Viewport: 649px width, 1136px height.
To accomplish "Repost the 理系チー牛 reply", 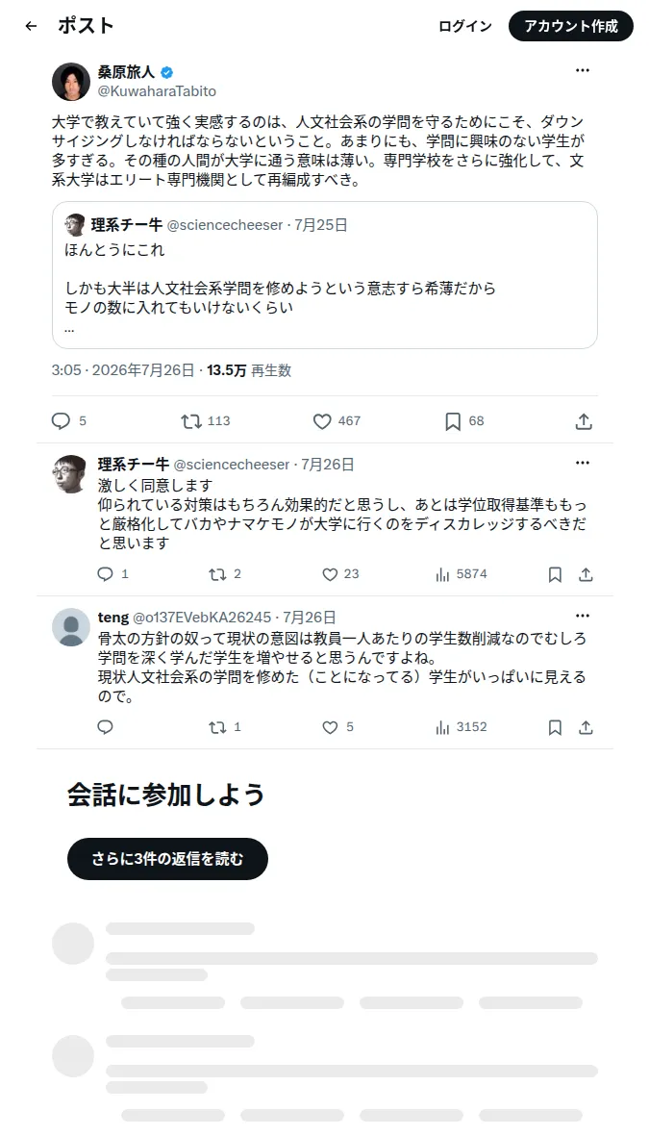I will (x=217, y=574).
